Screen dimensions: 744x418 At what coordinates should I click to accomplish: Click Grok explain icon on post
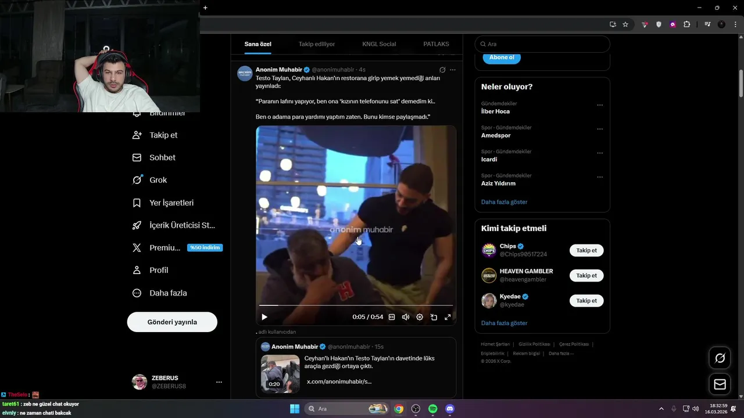442,70
